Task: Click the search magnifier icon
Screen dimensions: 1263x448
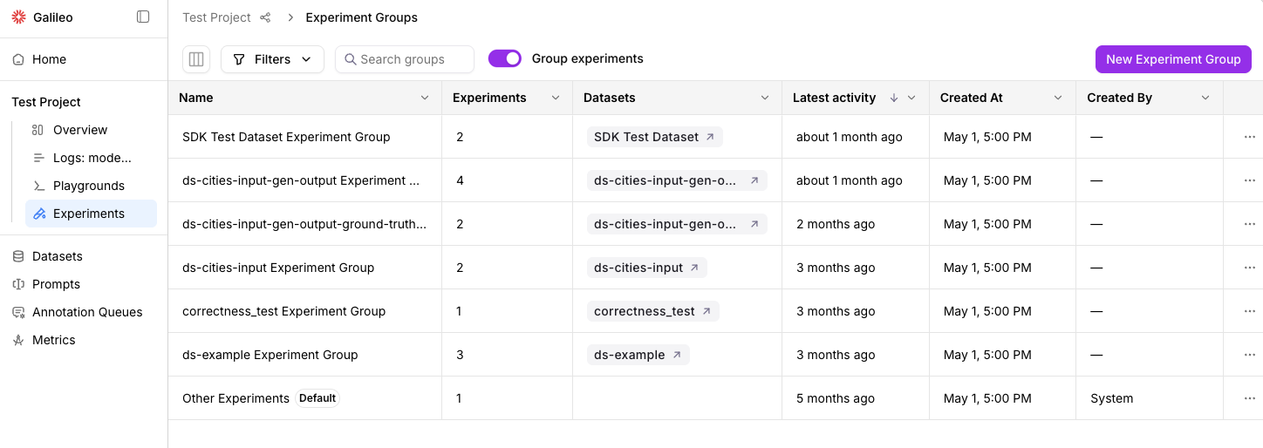Action: [351, 59]
